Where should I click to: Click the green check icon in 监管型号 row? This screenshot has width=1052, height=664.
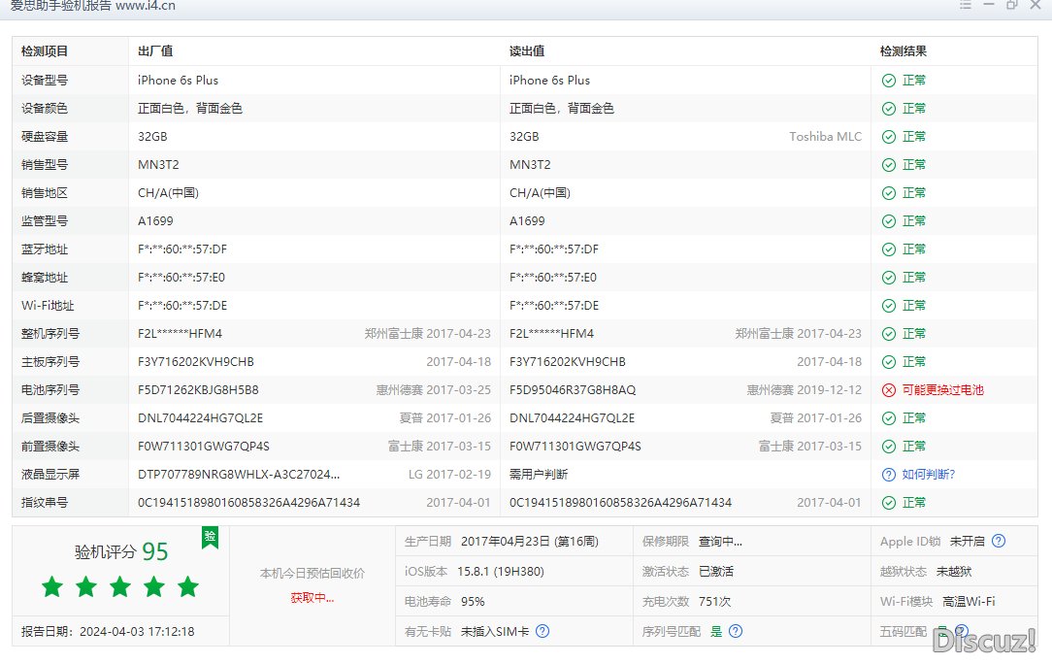point(888,221)
